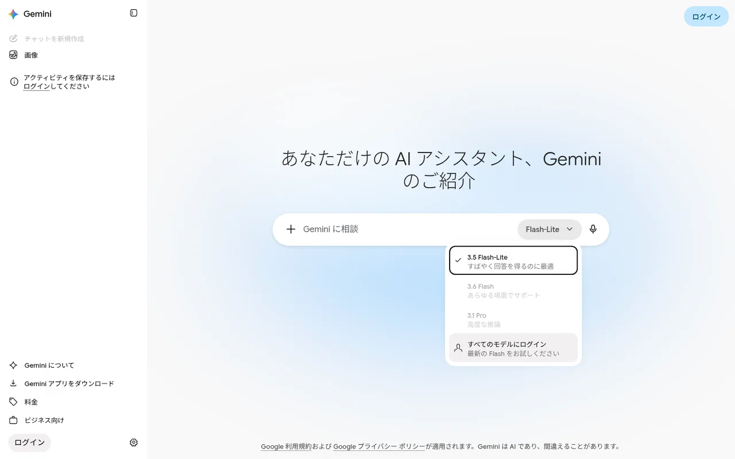Click the chevron arrow beside Flash-Lite
This screenshot has width=735, height=459.
point(570,229)
